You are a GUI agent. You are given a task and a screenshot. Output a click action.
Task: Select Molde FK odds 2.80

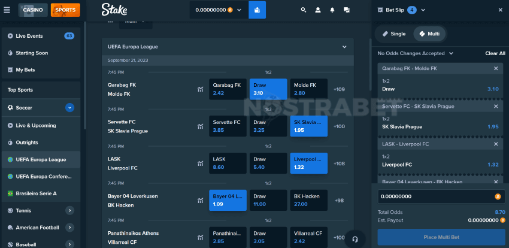[x=309, y=89]
